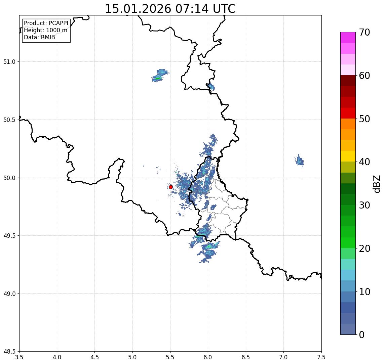Viewport: 385px width, 364px height.
Task: Click longitude axis label 4.5
Action: pyautogui.click(x=95, y=357)
